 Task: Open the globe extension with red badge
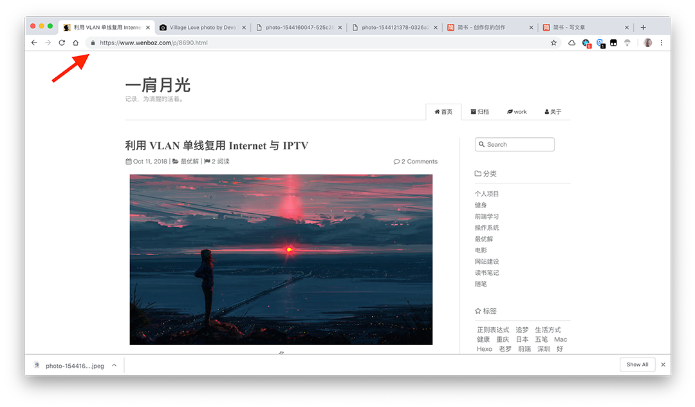586,43
